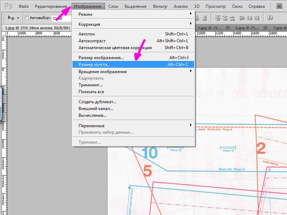
Task: Open Adobe Bridge via the Br icon
Action: [279, 6]
